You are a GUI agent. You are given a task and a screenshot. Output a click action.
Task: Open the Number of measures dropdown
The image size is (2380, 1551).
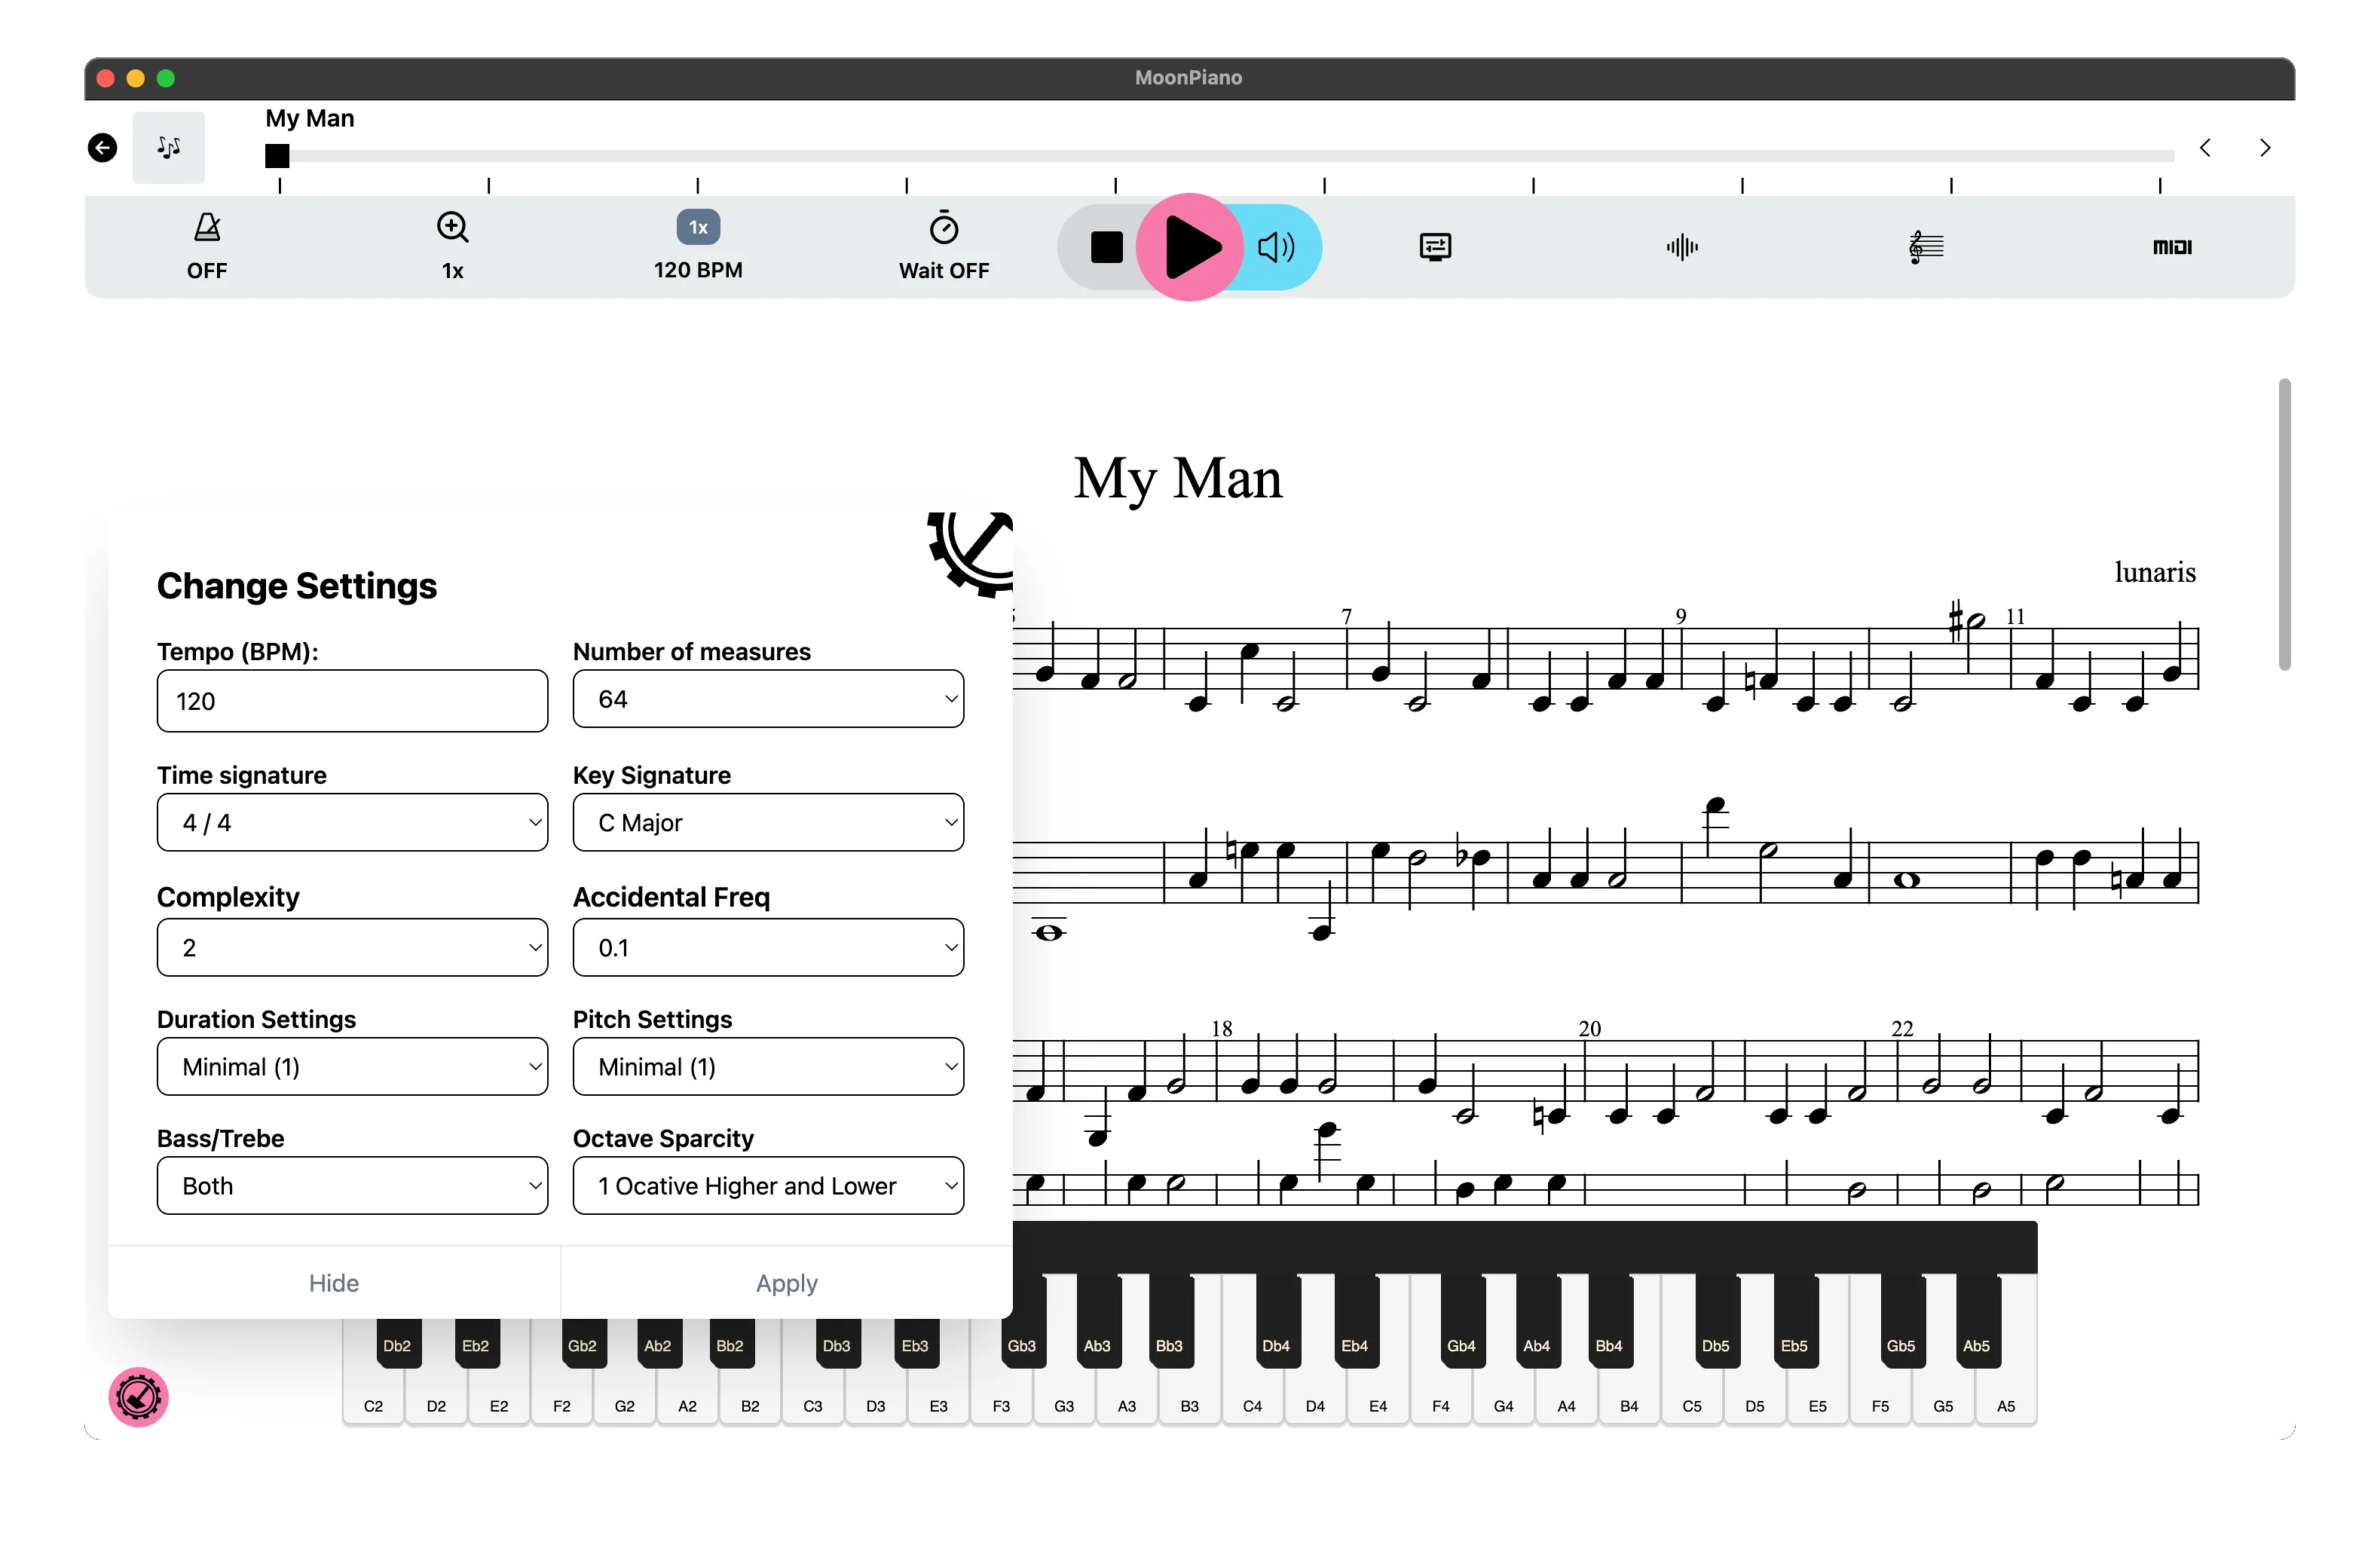[x=767, y=699]
